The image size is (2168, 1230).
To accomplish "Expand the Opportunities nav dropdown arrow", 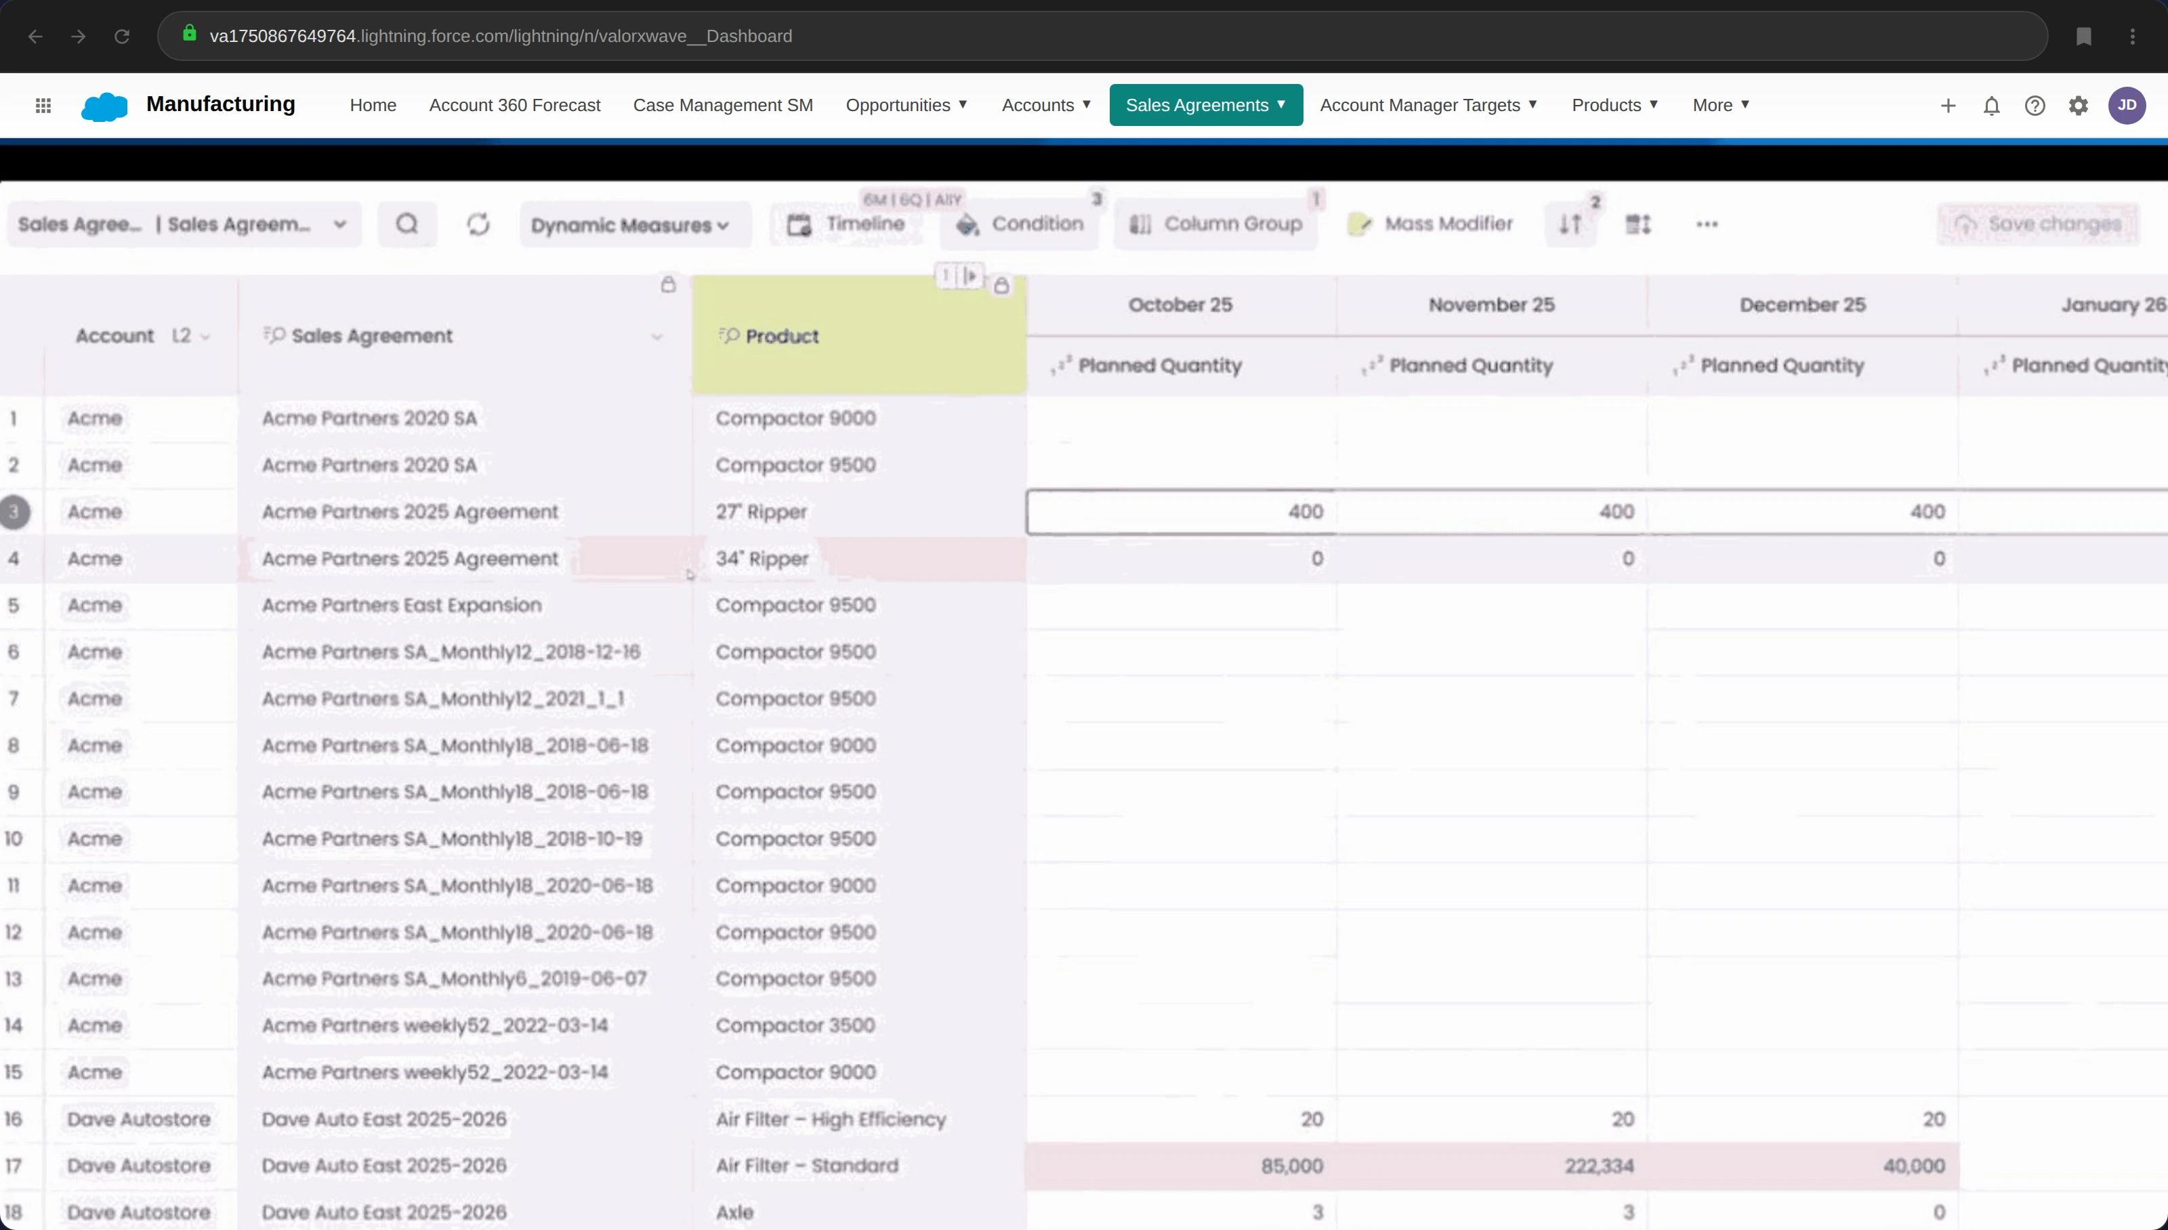I will [962, 105].
